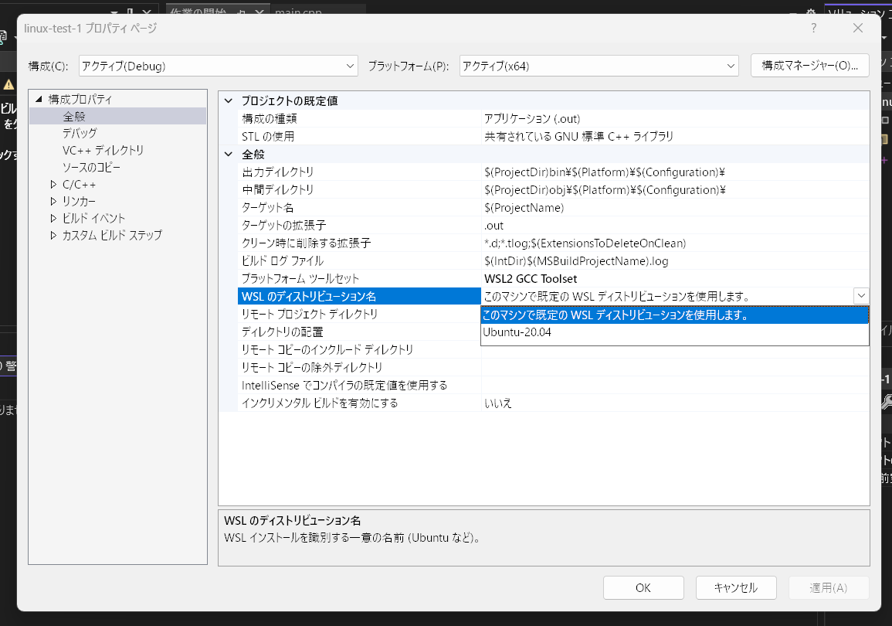The image size is (892, 626).
Task: Select VC++ ディレクトリ in the tree
Action: click(85, 149)
